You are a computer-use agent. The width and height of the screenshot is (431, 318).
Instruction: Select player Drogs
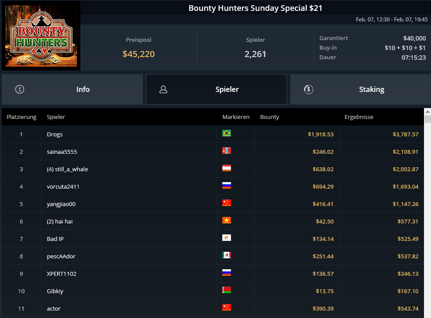point(55,134)
